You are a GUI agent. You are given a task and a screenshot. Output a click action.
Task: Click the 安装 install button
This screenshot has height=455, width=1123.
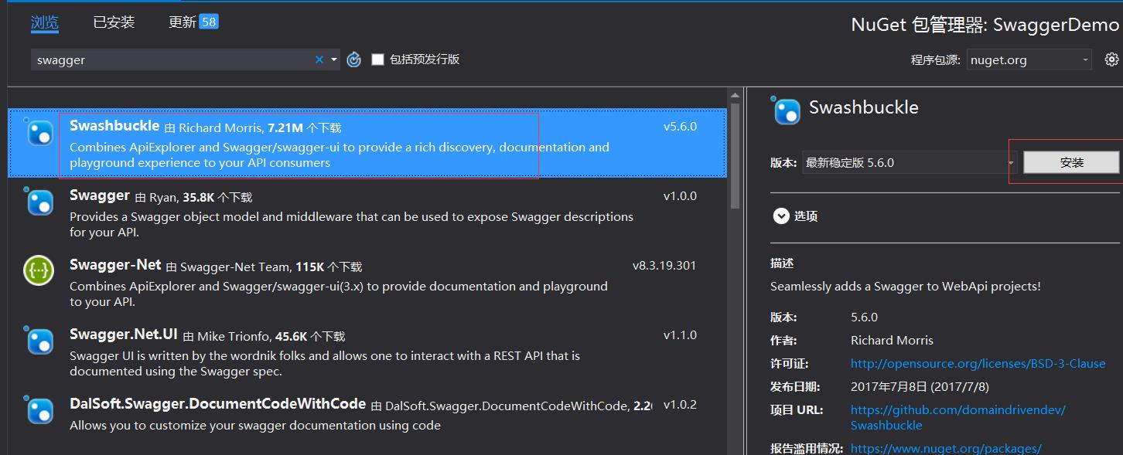tap(1071, 163)
